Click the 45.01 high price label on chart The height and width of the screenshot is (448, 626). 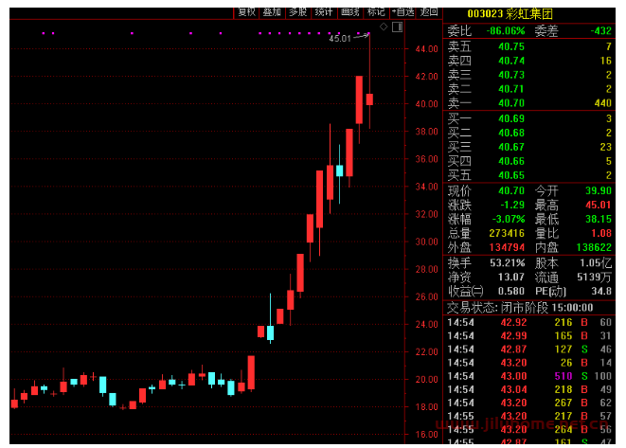[x=339, y=39]
